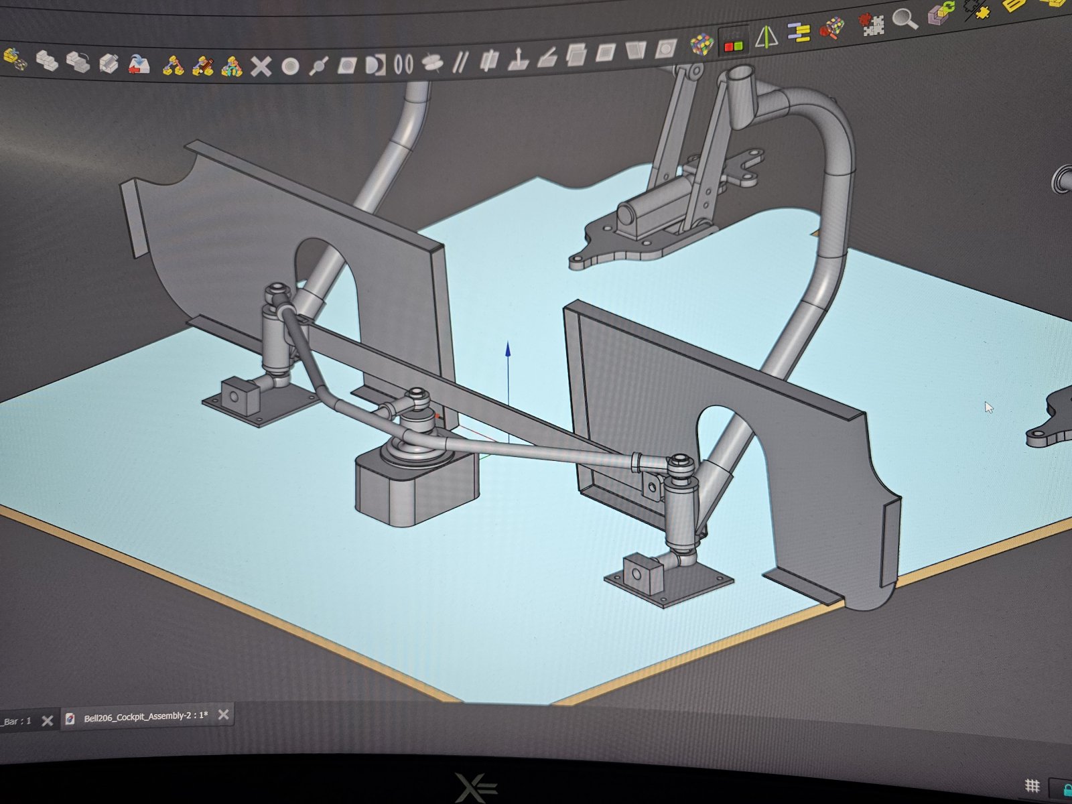Viewport: 1072px width, 804px height.
Task: Click the triangle with green line icon
Action: [x=766, y=37]
